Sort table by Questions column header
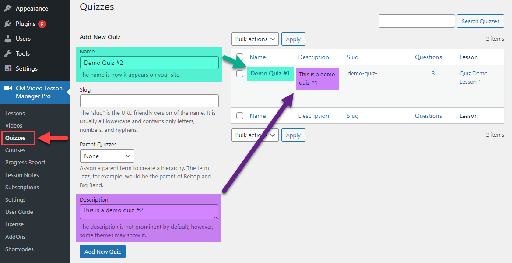The height and width of the screenshot is (263, 512). tap(428, 57)
